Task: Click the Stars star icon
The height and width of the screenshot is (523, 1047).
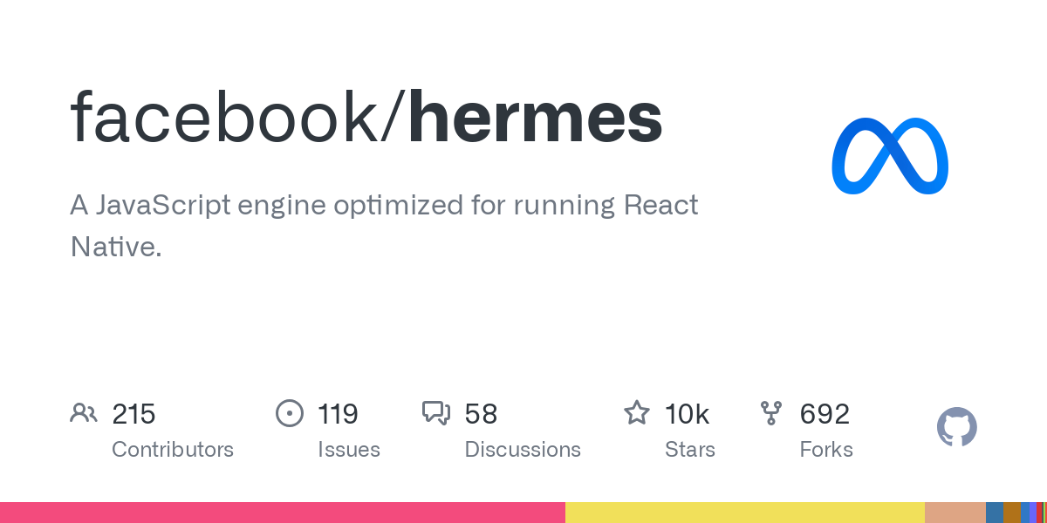Action: pyautogui.click(x=636, y=413)
